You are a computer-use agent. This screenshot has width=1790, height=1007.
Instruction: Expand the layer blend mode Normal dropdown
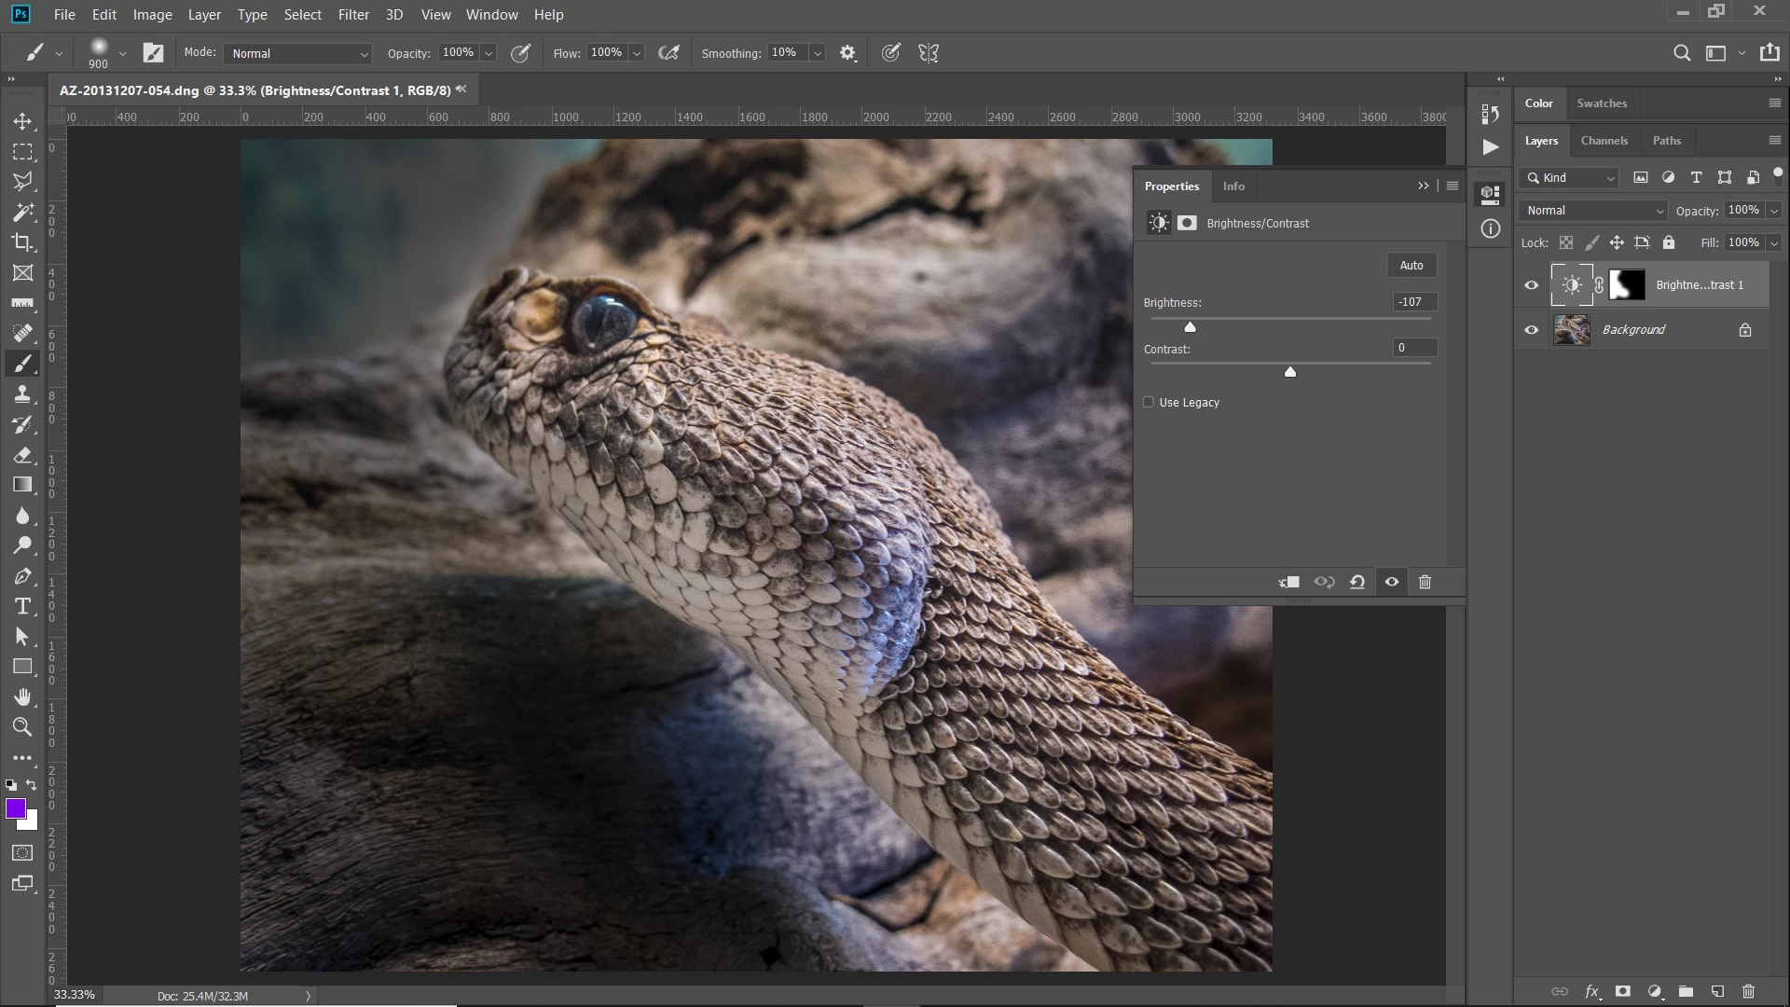1592,211
